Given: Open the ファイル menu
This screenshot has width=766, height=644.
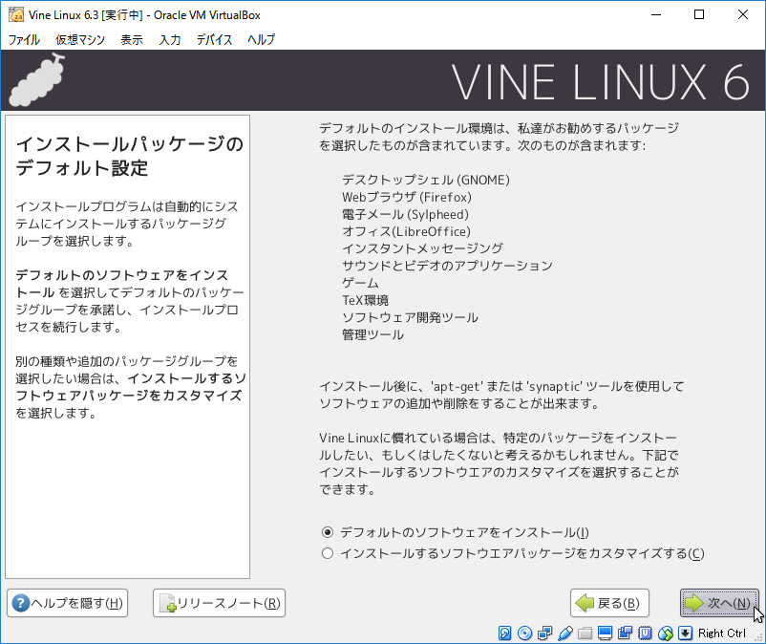Looking at the screenshot, I should pos(25,39).
